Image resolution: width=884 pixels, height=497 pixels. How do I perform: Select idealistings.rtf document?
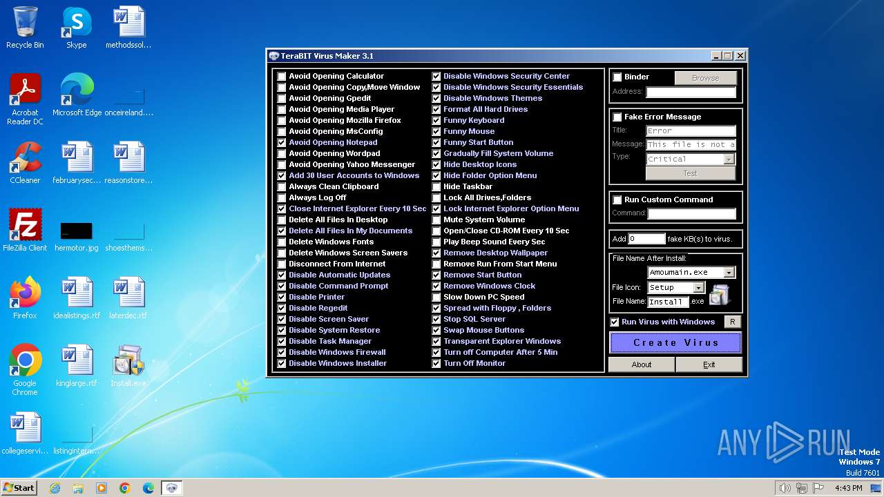tap(77, 298)
